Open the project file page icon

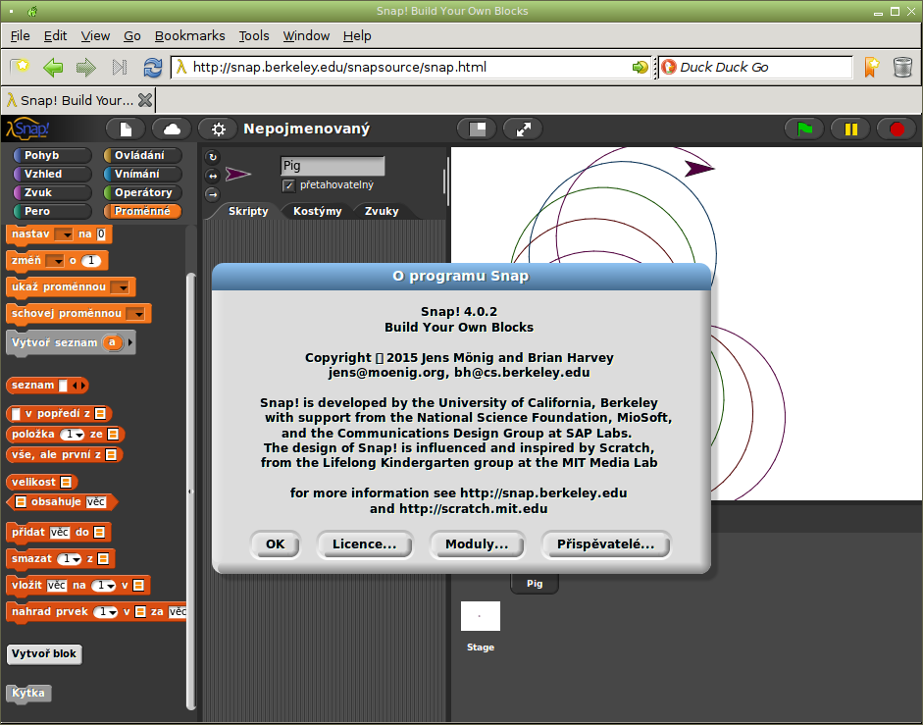[126, 129]
